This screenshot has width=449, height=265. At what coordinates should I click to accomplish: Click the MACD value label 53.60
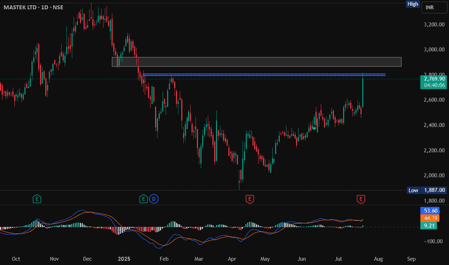430,211
